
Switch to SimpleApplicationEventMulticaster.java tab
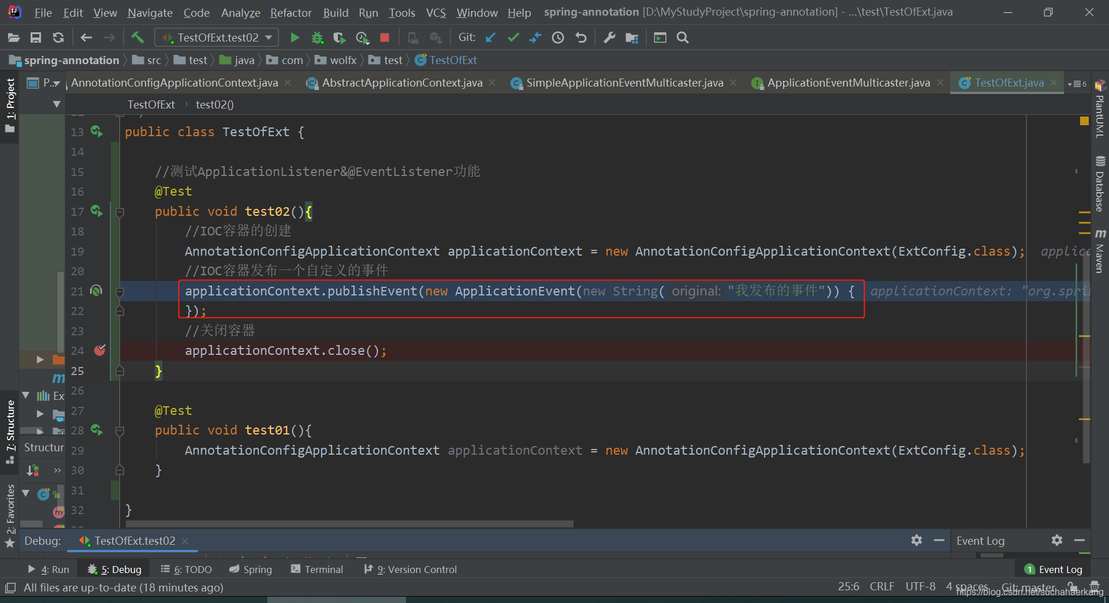tap(624, 83)
